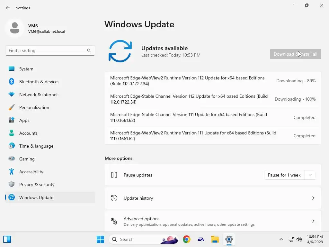Click the Accessibility figure icon

(x=12, y=172)
